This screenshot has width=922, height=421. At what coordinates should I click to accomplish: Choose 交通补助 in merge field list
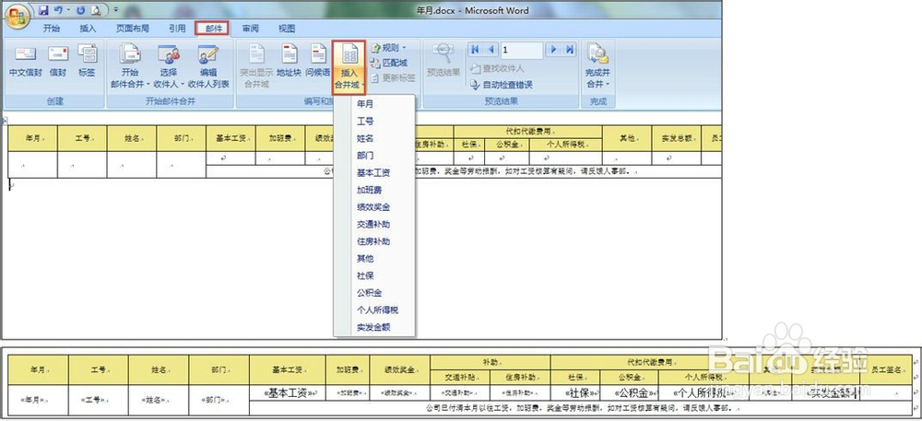(373, 224)
